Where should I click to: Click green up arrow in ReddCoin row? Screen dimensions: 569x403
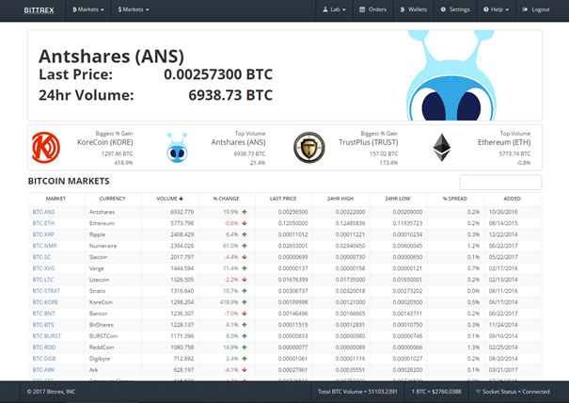pos(245,347)
